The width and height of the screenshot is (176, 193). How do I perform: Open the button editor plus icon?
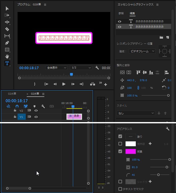[x=105, y=85]
